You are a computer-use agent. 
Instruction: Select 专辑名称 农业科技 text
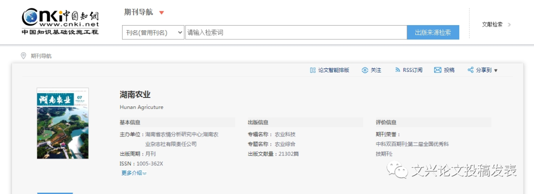tap(271, 134)
